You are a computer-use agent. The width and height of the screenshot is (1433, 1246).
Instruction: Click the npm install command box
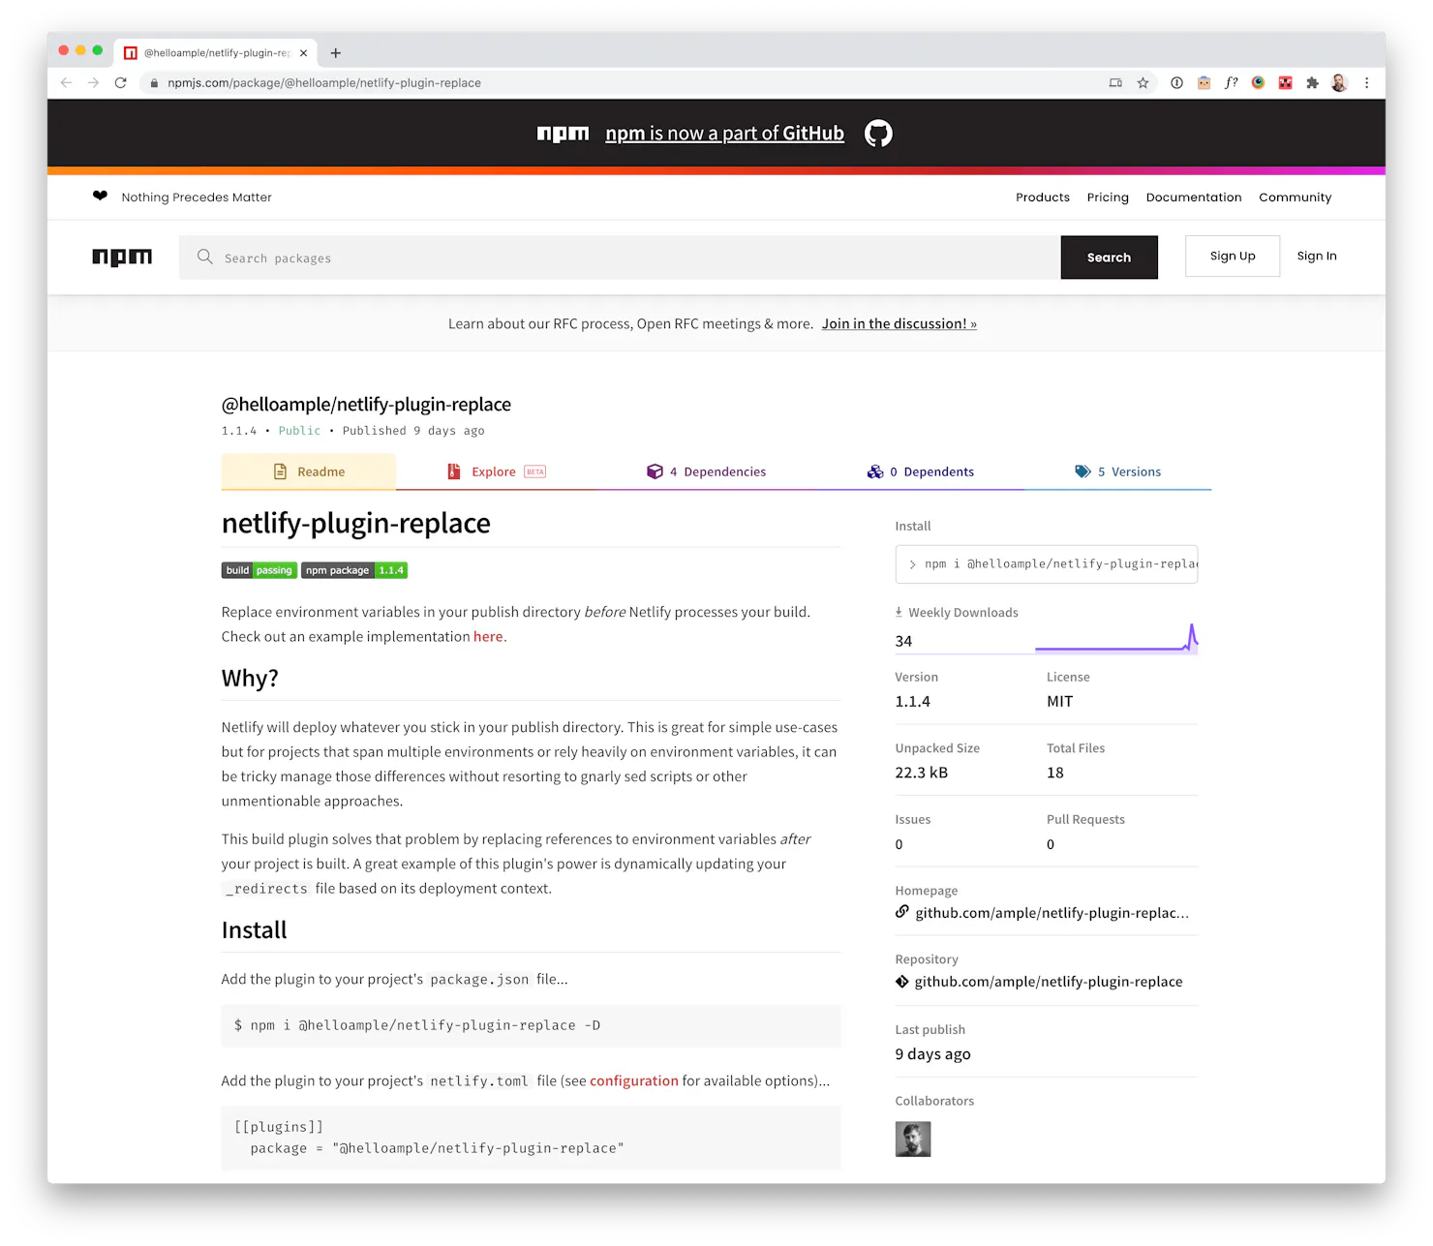(1047, 564)
